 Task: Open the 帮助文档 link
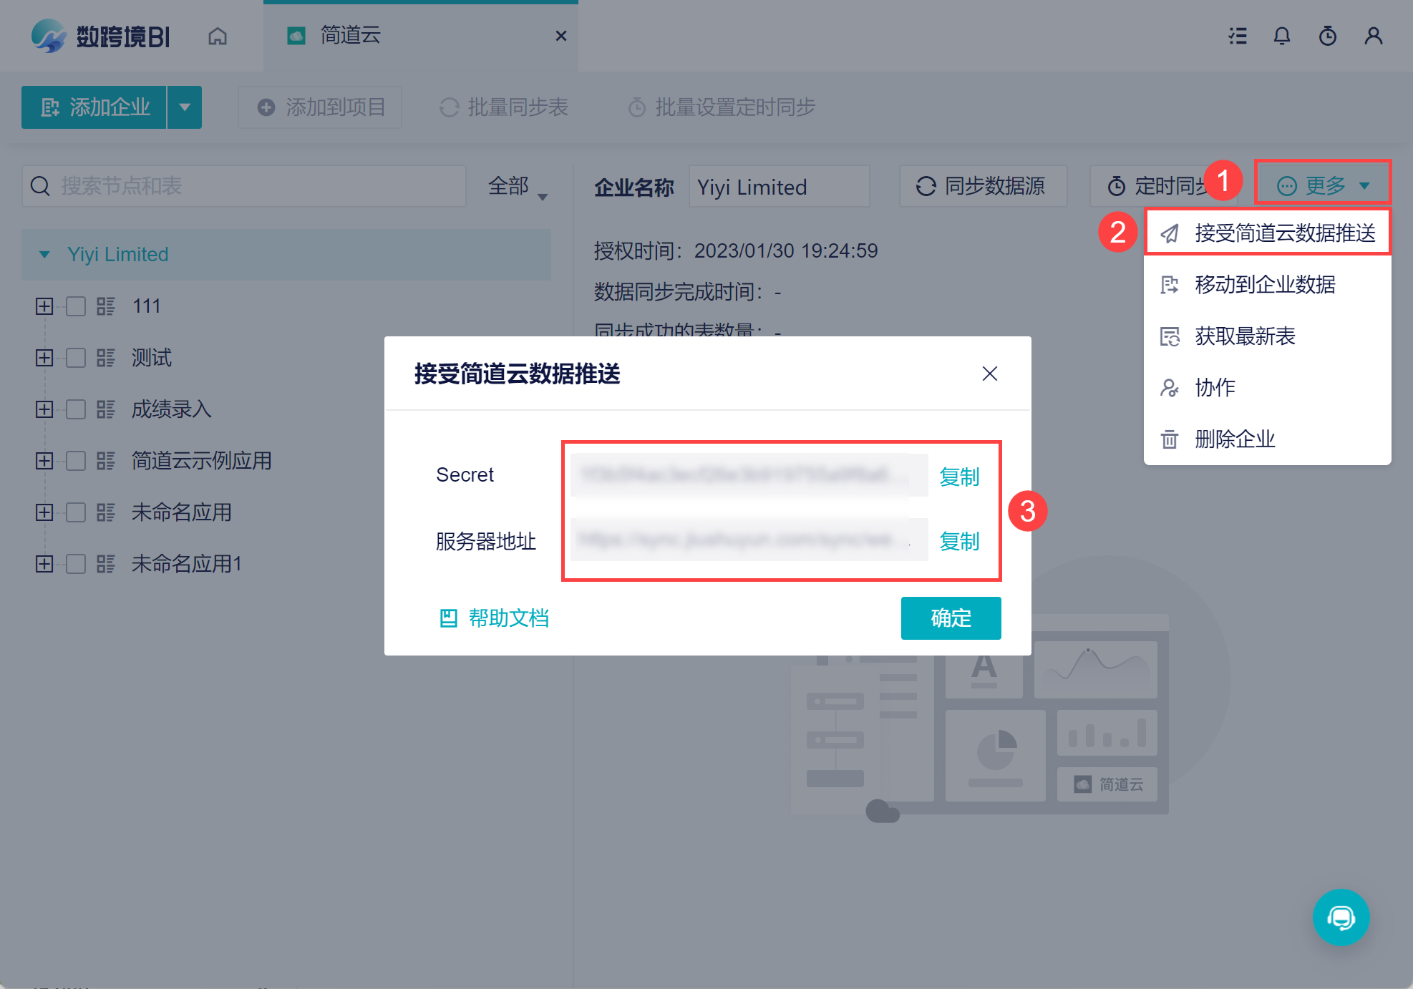[494, 618]
